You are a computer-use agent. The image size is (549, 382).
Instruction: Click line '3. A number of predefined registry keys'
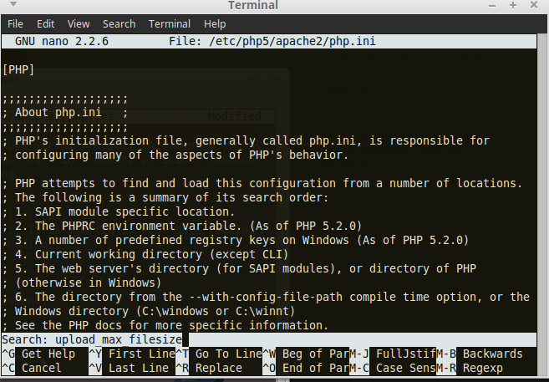(236, 240)
